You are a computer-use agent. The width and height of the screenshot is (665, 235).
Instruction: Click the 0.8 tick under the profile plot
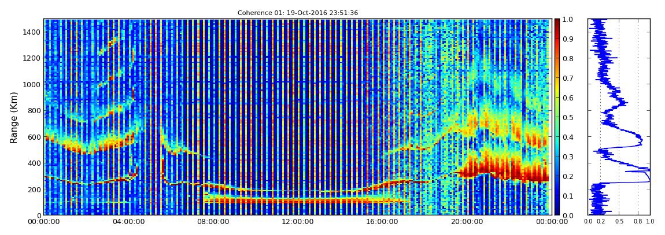[638, 221]
